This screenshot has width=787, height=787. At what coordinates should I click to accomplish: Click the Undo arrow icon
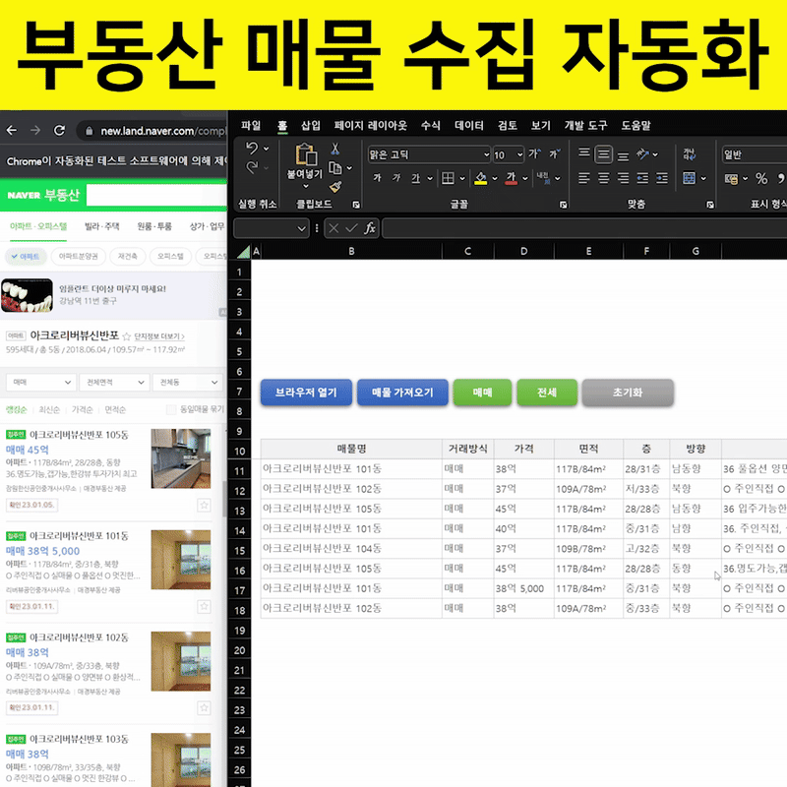coord(252,150)
